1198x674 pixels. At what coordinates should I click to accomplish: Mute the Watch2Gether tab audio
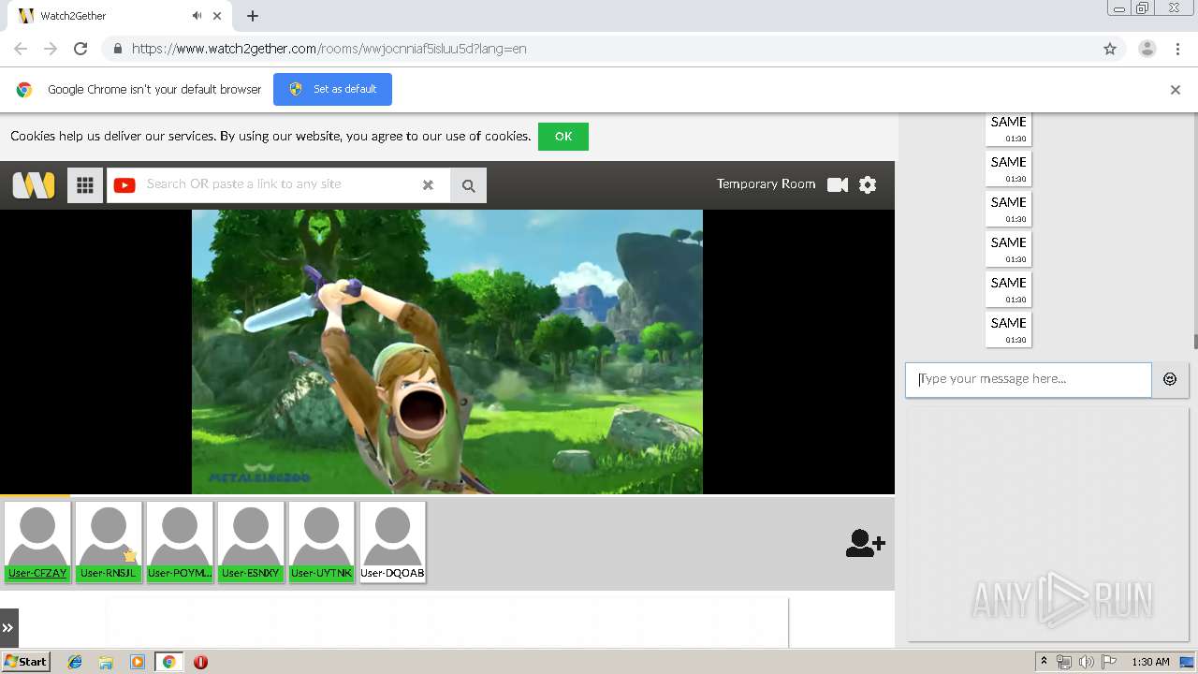click(197, 16)
